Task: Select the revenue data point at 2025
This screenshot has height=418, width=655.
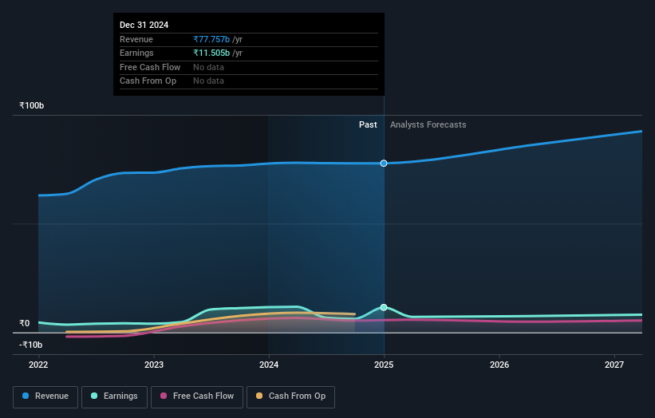Action: pyautogui.click(x=384, y=164)
